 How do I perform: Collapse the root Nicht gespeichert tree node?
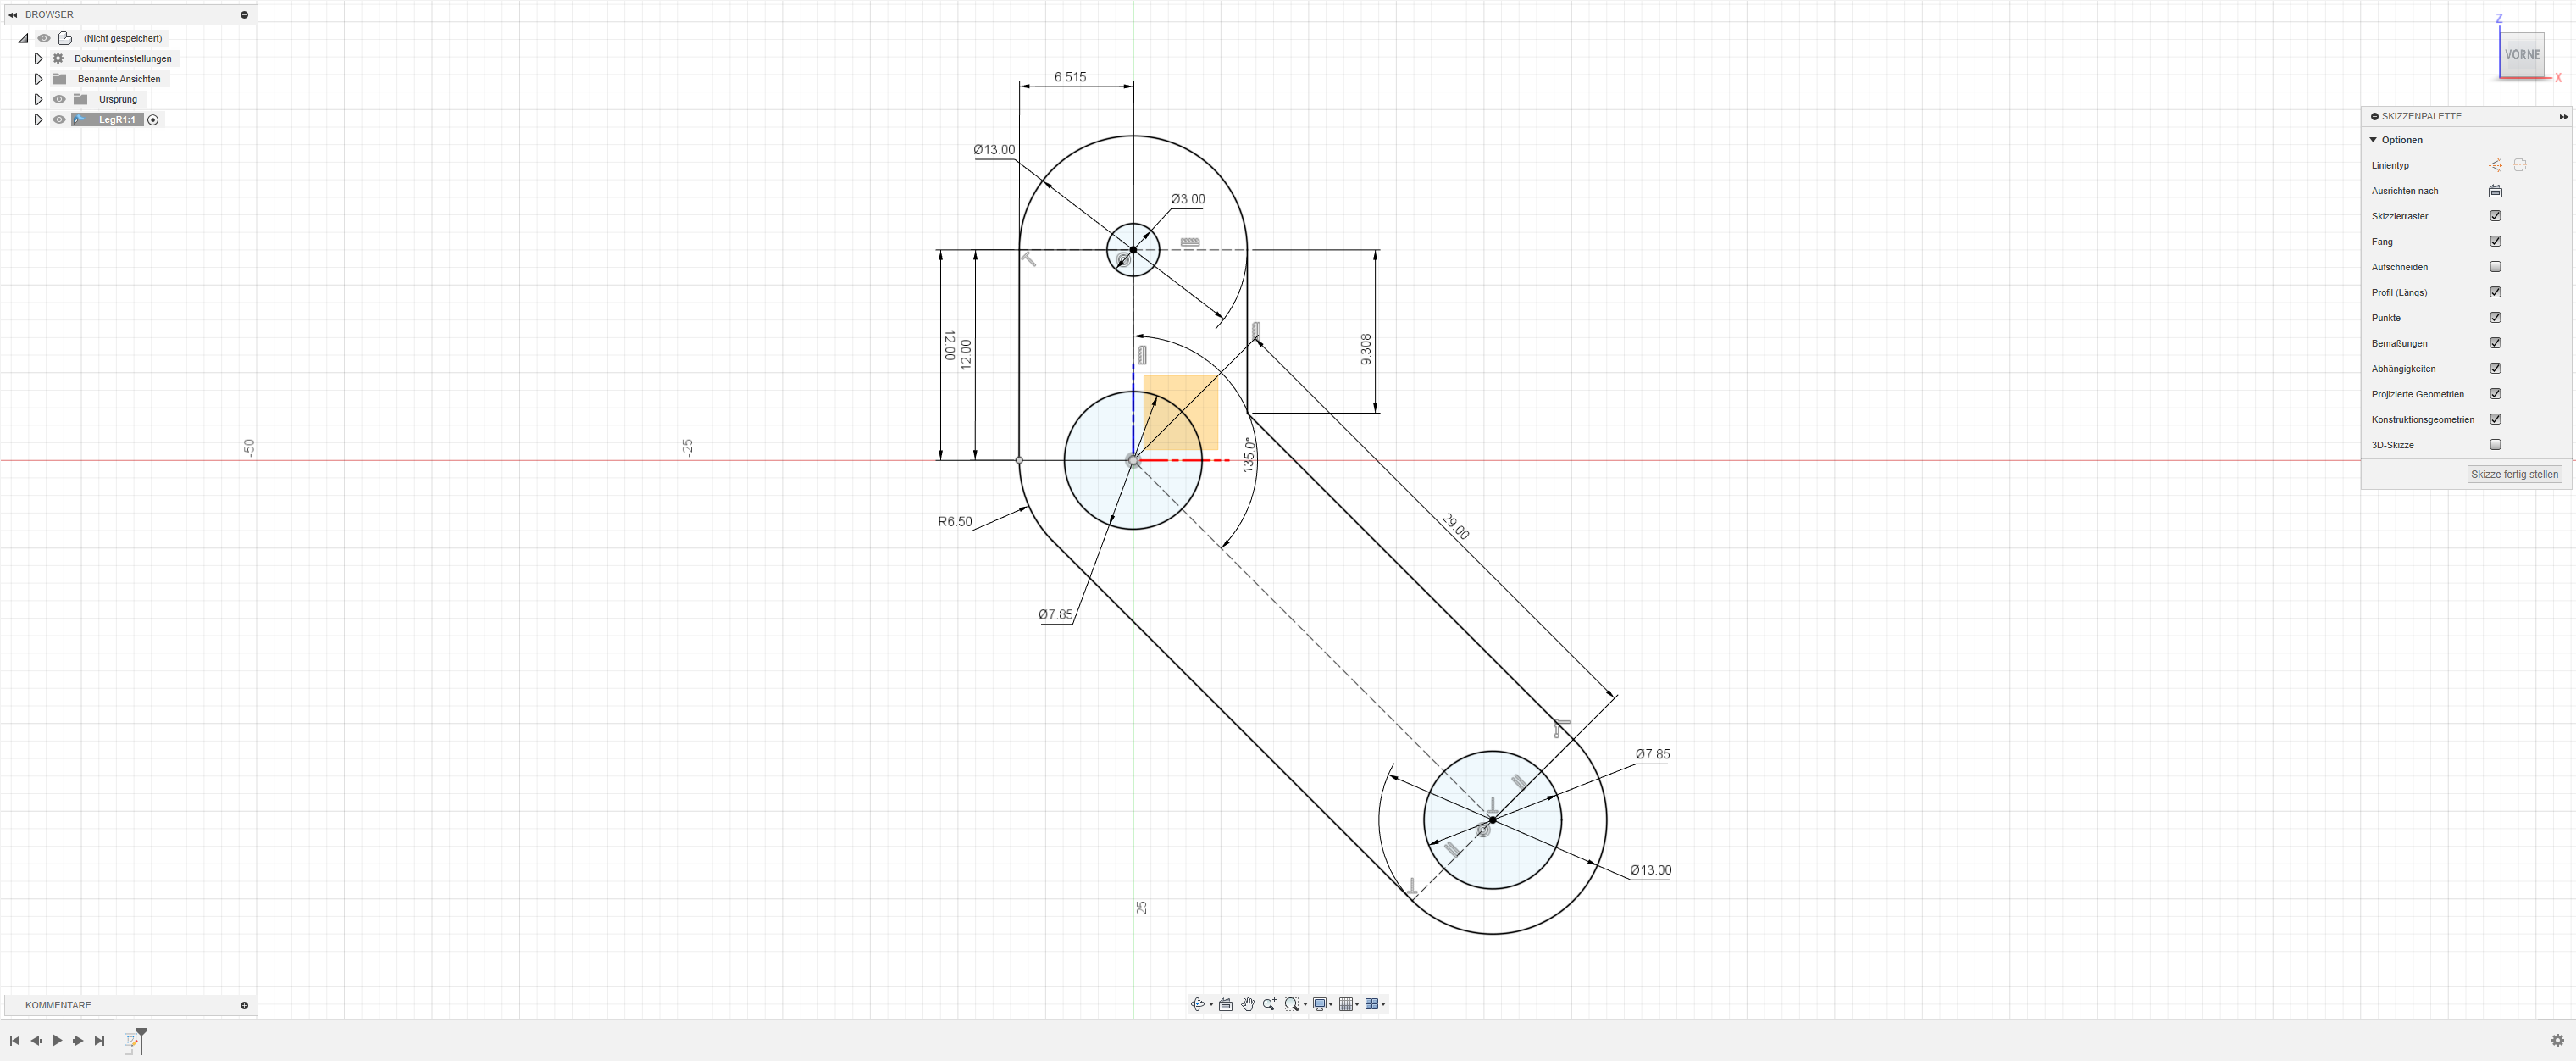click(23, 38)
